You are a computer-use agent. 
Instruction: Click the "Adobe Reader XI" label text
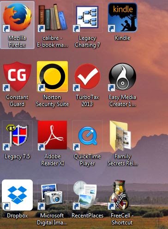52,160
